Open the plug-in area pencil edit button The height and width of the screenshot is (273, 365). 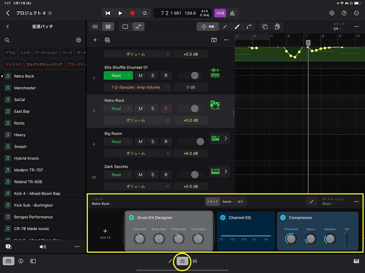click(312, 202)
